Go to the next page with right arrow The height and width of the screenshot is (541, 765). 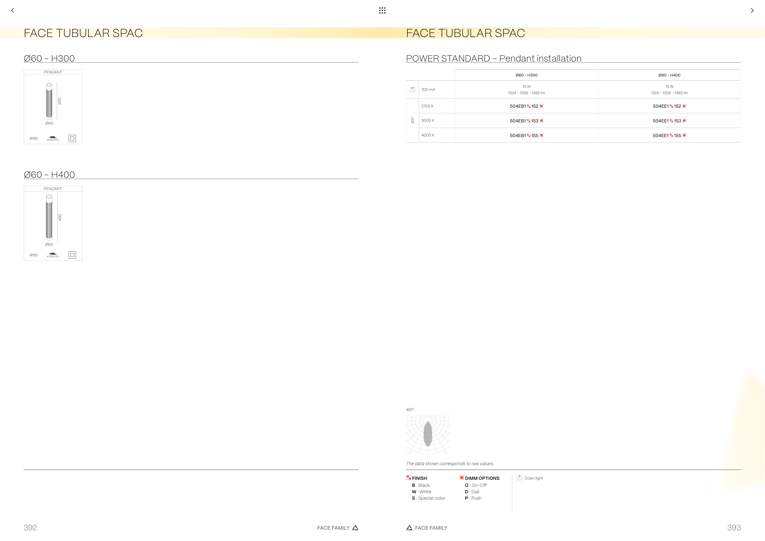[x=752, y=11]
